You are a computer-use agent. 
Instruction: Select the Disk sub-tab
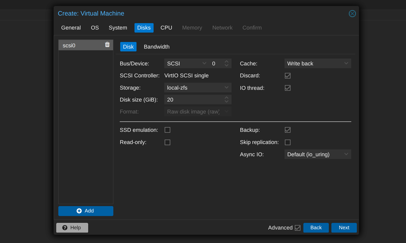128,47
